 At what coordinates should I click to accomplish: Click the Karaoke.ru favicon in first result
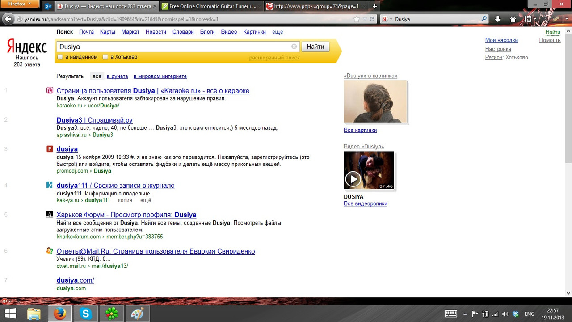(x=50, y=91)
